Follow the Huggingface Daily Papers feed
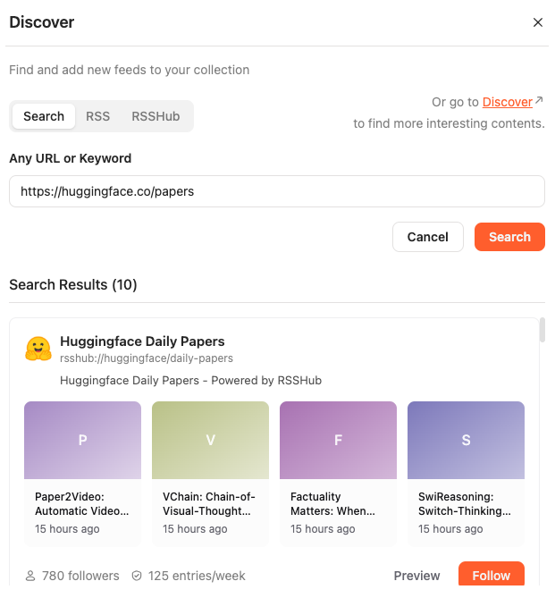 [x=491, y=576]
